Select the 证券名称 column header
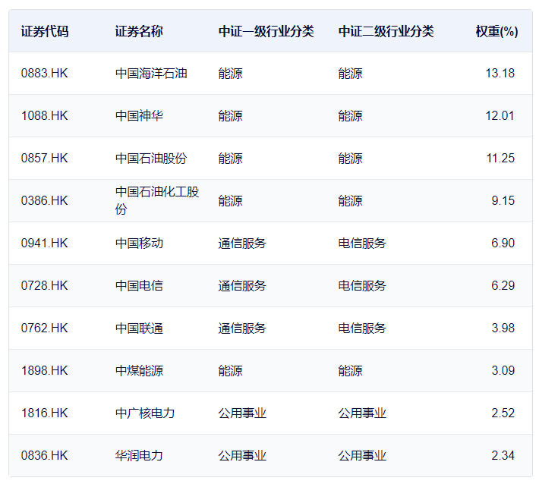 (x=139, y=31)
